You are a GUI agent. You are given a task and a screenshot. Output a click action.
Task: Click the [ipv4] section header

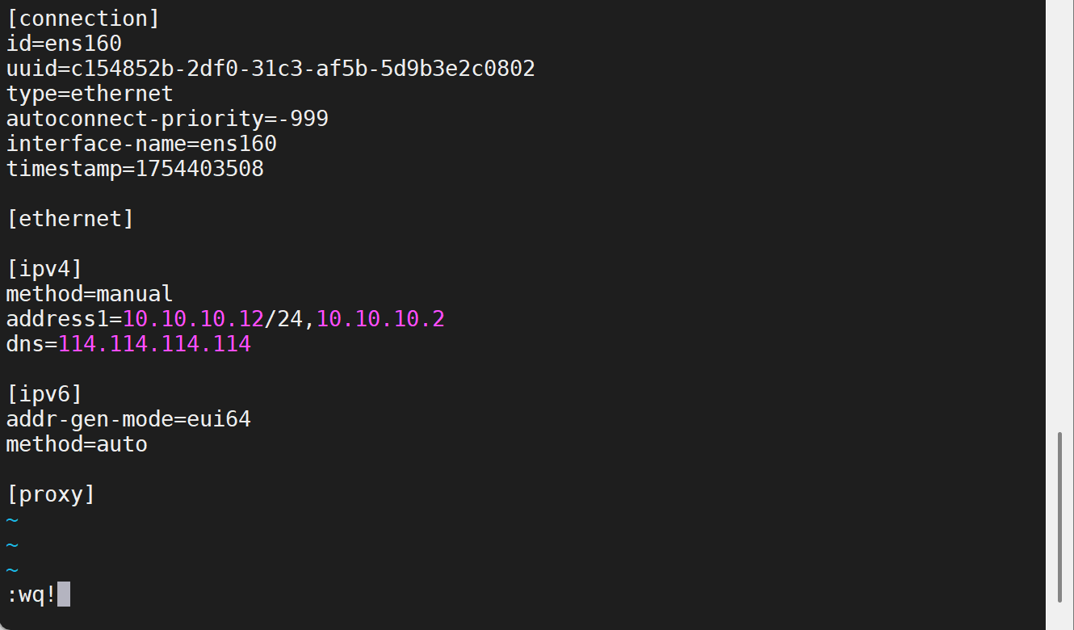[x=44, y=269]
